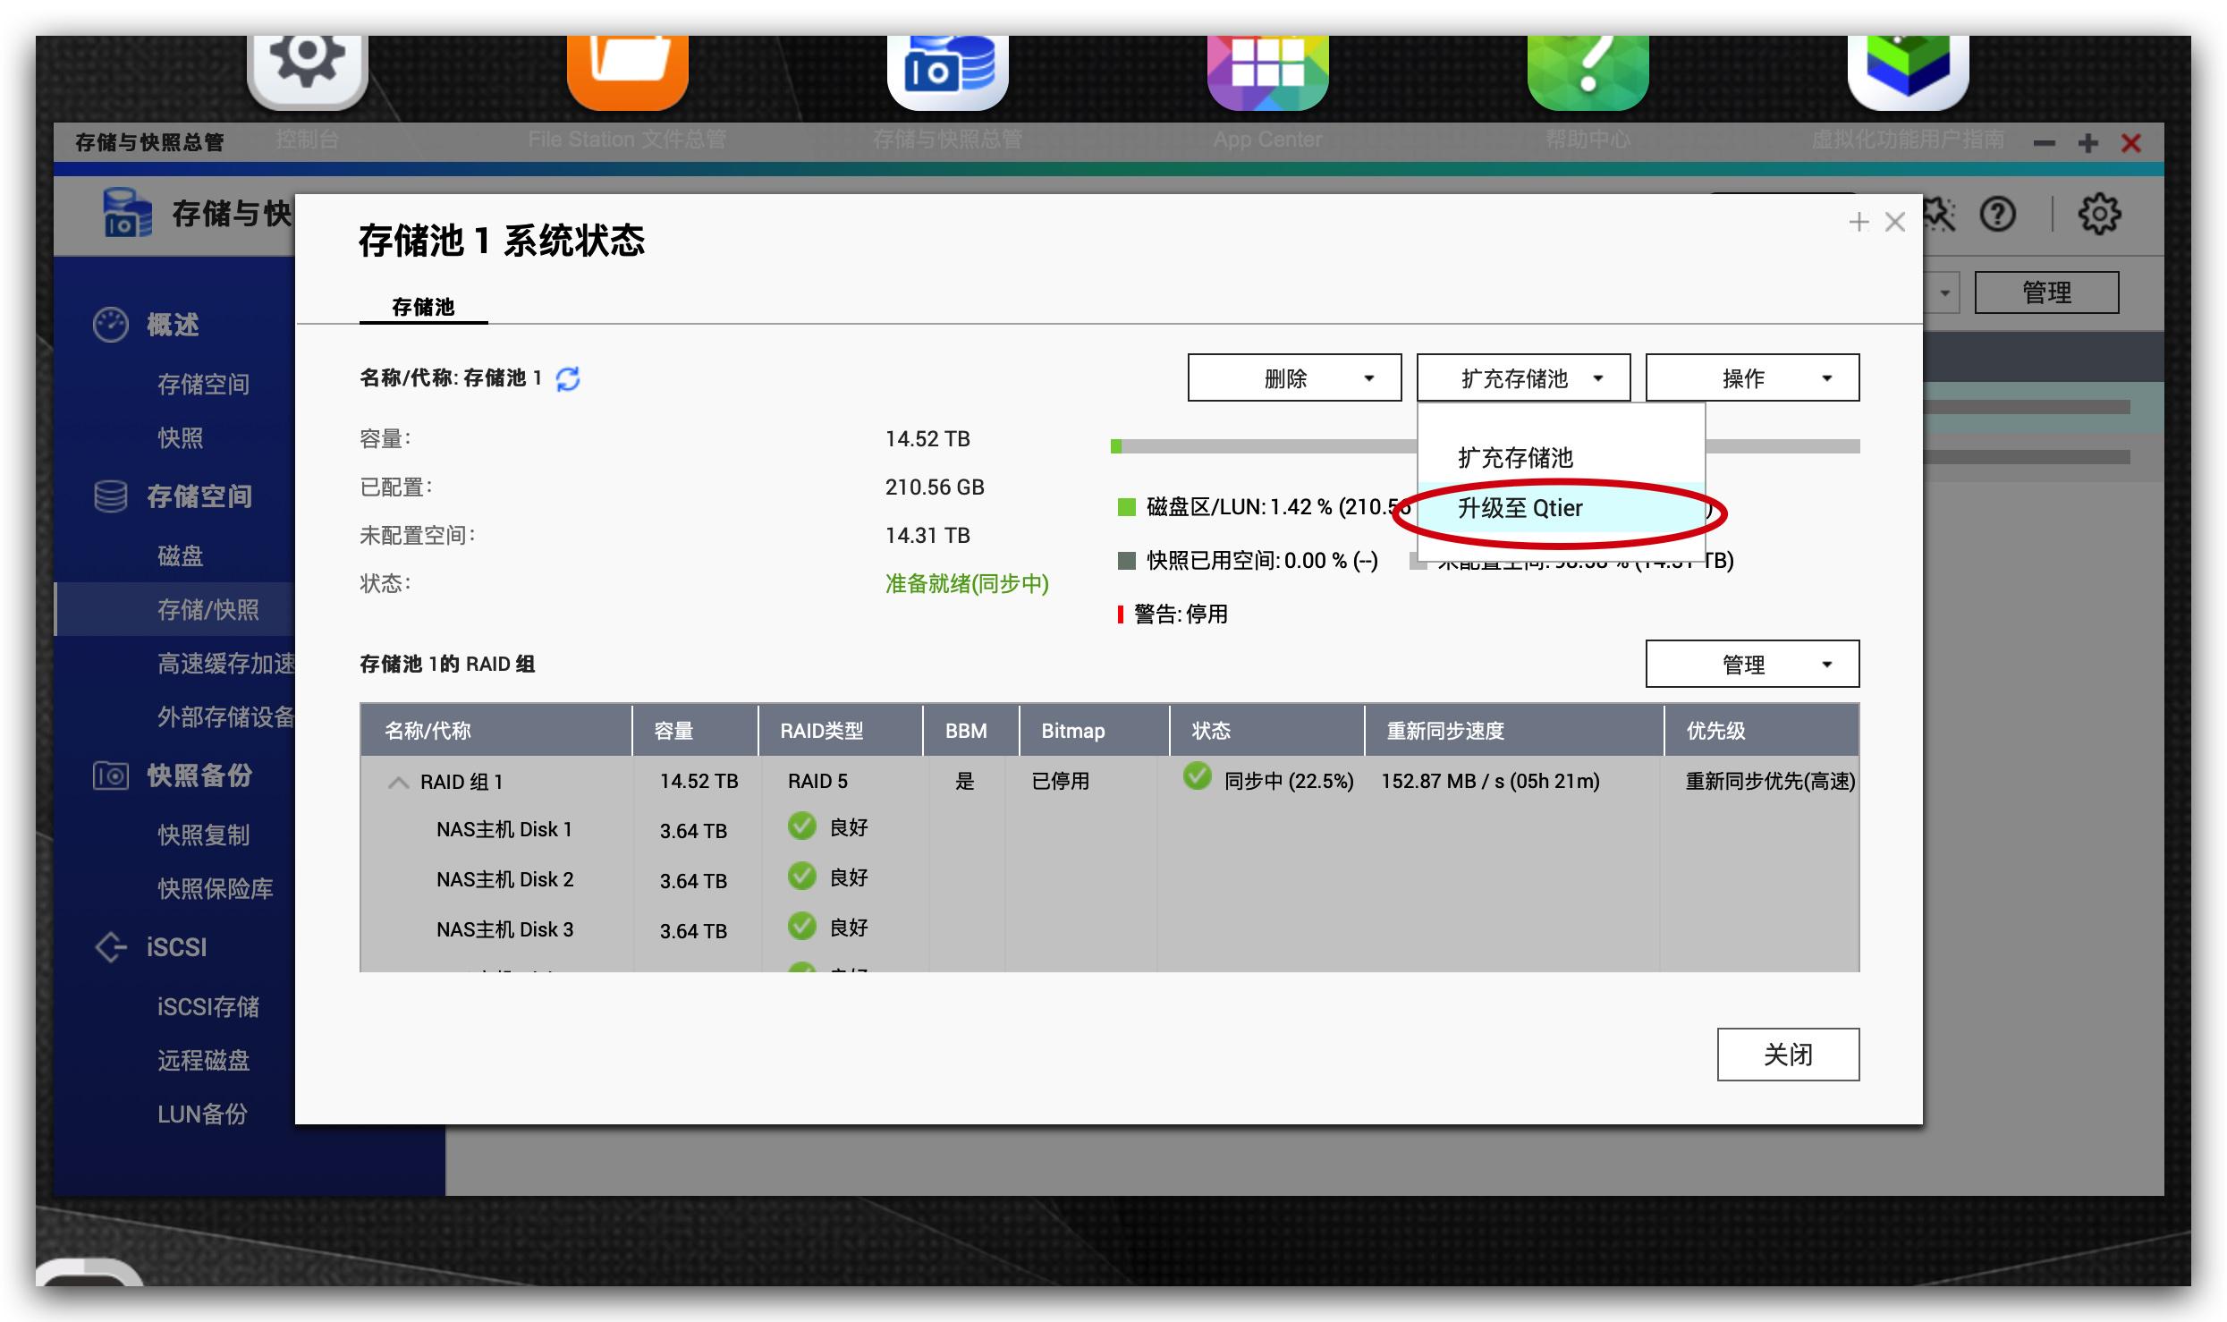Open the 存储与快照总管 desktop icon
This screenshot has width=2227, height=1322.
pyautogui.click(x=948, y=68)
